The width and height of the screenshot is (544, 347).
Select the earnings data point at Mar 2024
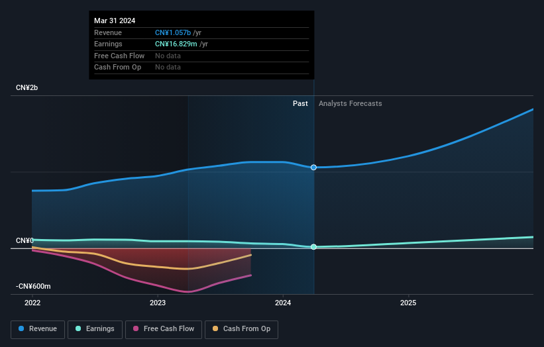(313, 247)
